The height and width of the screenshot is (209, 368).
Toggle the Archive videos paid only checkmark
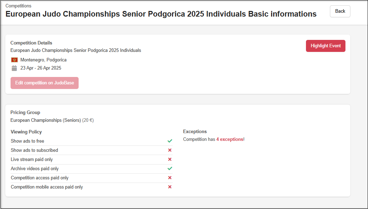tap(170, 168)
